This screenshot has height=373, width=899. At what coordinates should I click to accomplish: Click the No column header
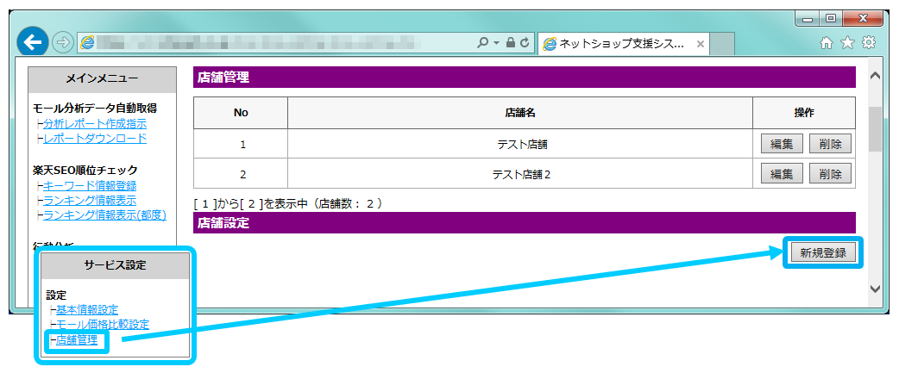click(x=241, y=113)
